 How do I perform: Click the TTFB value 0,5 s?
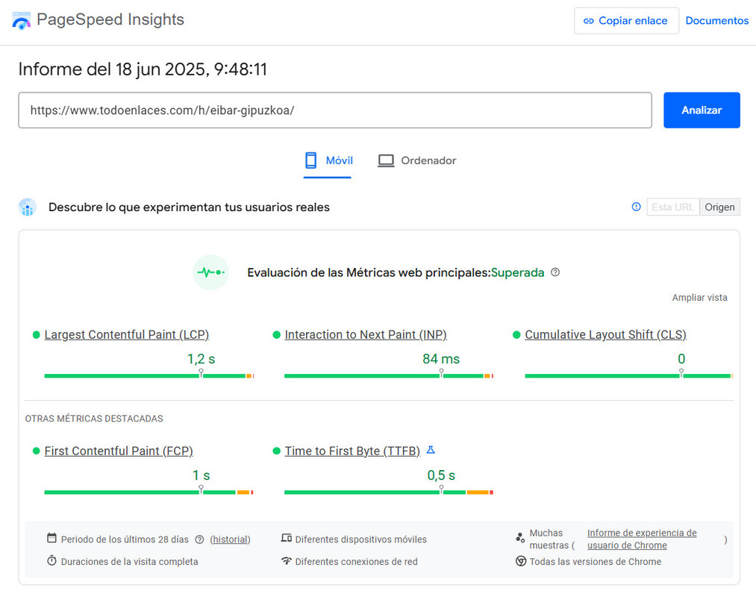click(x=441, y=475)
